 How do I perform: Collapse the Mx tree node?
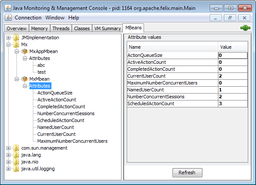(x=8, y=44)
